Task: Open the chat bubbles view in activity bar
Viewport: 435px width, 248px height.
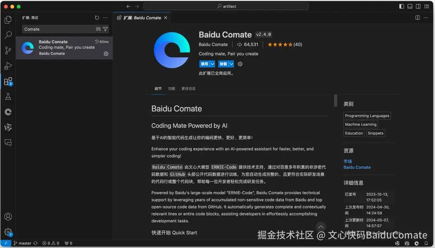Action: pos(8,143)
